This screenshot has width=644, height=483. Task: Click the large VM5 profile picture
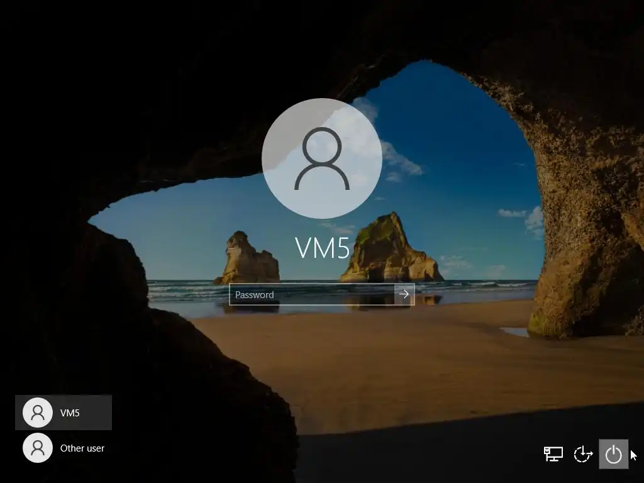pyautogui.click(x=322, y=158)
